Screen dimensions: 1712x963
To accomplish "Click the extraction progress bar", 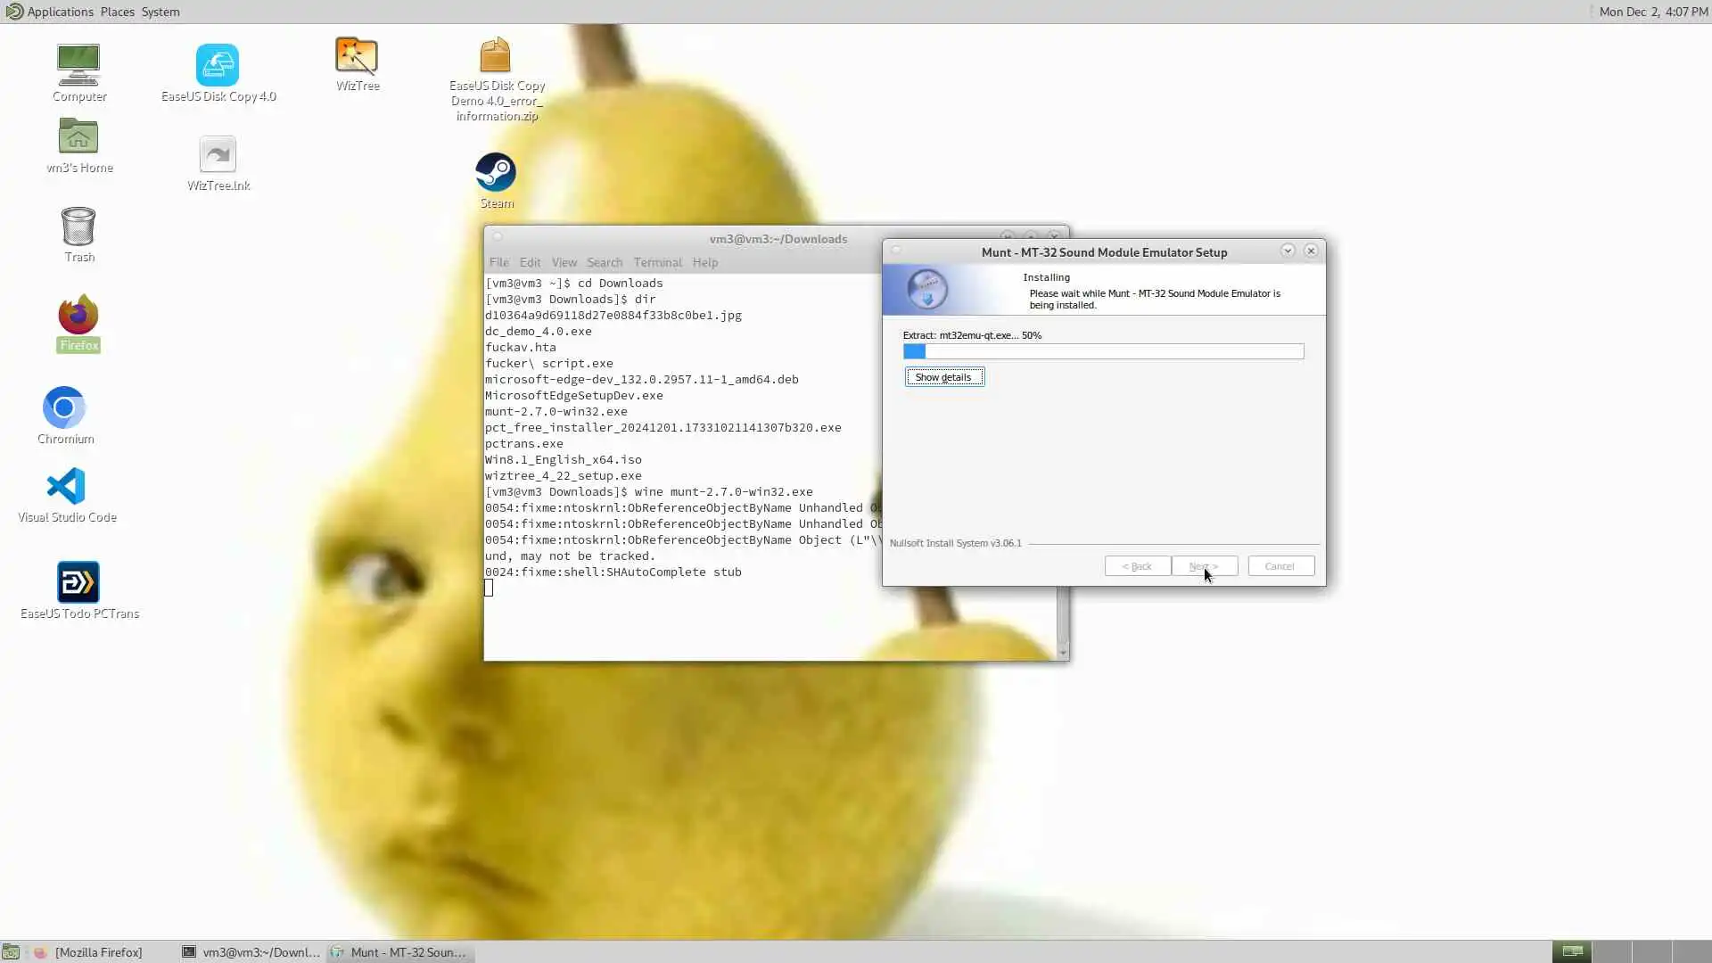I will coord(1103,351).
